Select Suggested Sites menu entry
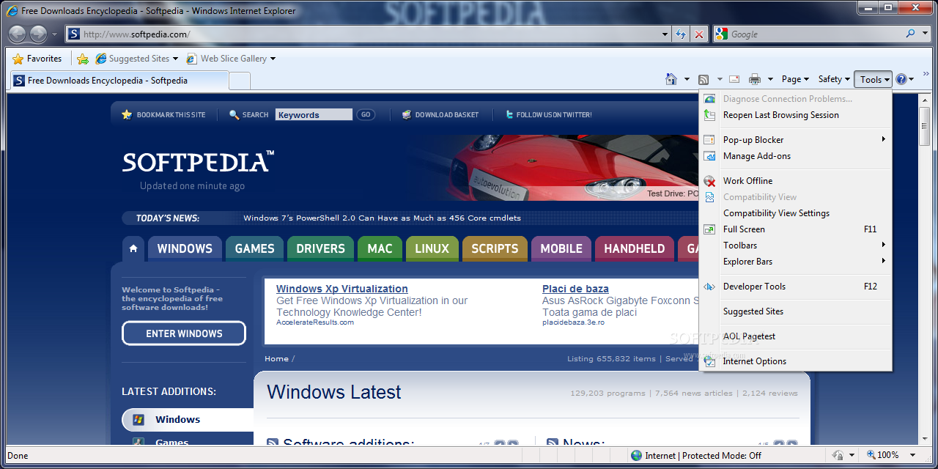 click(x=795, y=311)
